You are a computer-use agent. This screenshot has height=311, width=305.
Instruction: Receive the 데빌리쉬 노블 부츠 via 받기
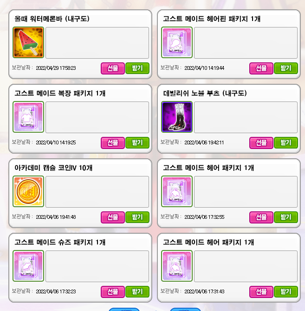point(286,143)
